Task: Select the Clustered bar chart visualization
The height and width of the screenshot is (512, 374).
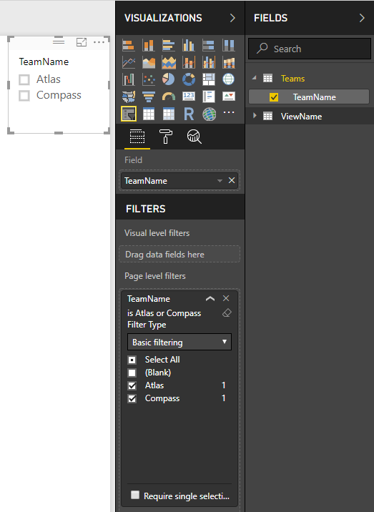Action: point(169,45)
